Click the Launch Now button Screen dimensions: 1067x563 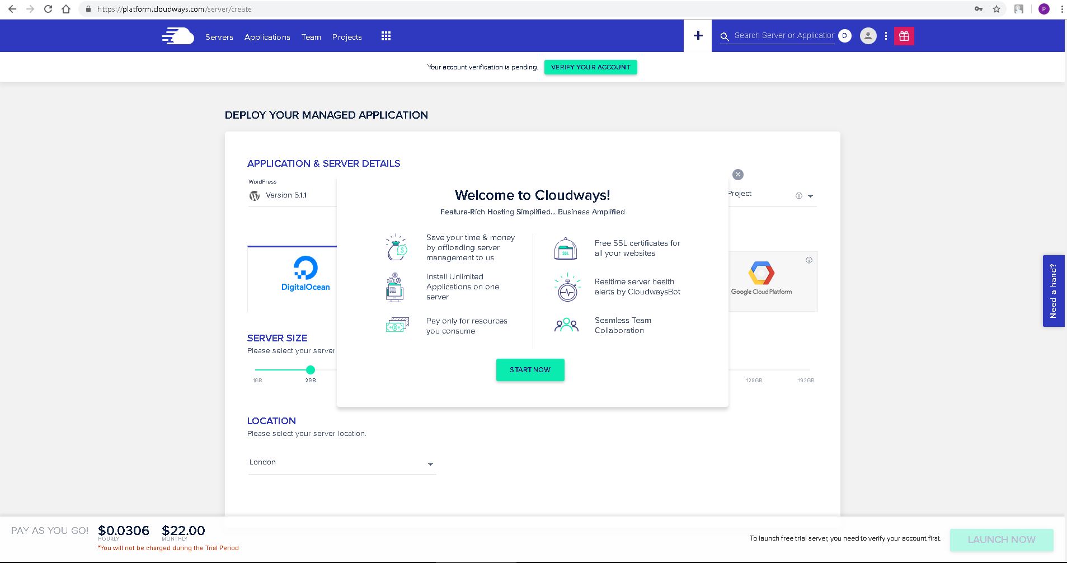click(1002, 539)
